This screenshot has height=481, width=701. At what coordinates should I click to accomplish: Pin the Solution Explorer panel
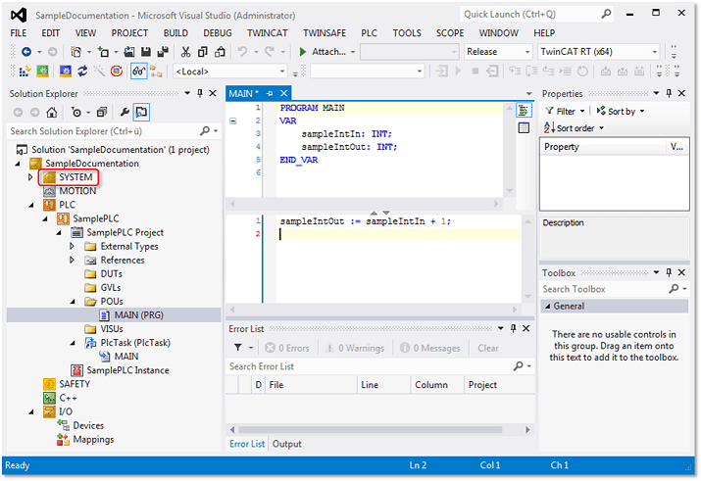[200, 93]
